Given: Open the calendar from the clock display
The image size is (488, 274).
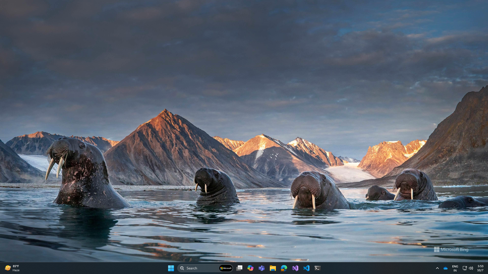Looking at the screenshot, I should point(481,268).
